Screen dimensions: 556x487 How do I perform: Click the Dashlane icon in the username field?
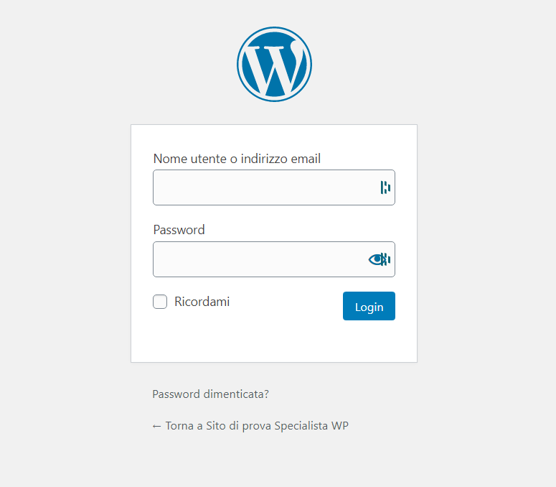click(x=385, y=188)
